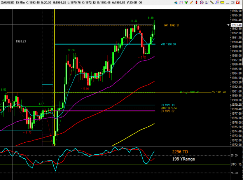Click the 198 YRange white text
The image size is (243, 180).
(184, 159)
